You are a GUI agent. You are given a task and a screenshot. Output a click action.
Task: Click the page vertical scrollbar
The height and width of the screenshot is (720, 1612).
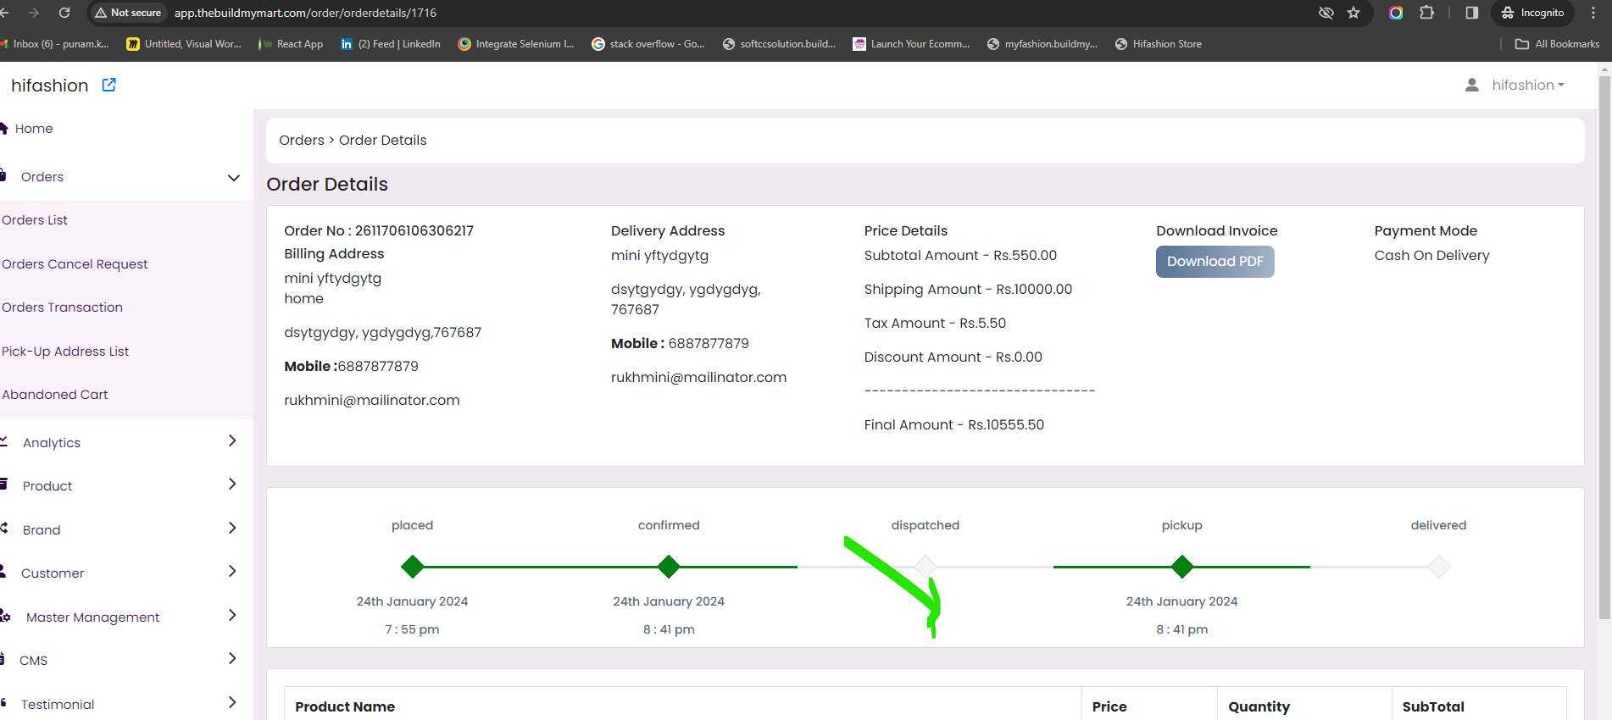click(x=1604, y=347)
